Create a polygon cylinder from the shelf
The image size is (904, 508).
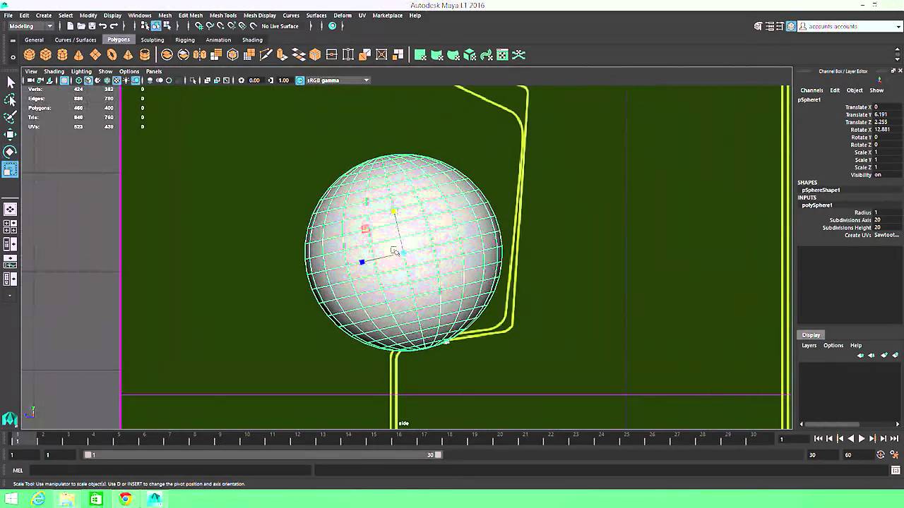[62, 55]
